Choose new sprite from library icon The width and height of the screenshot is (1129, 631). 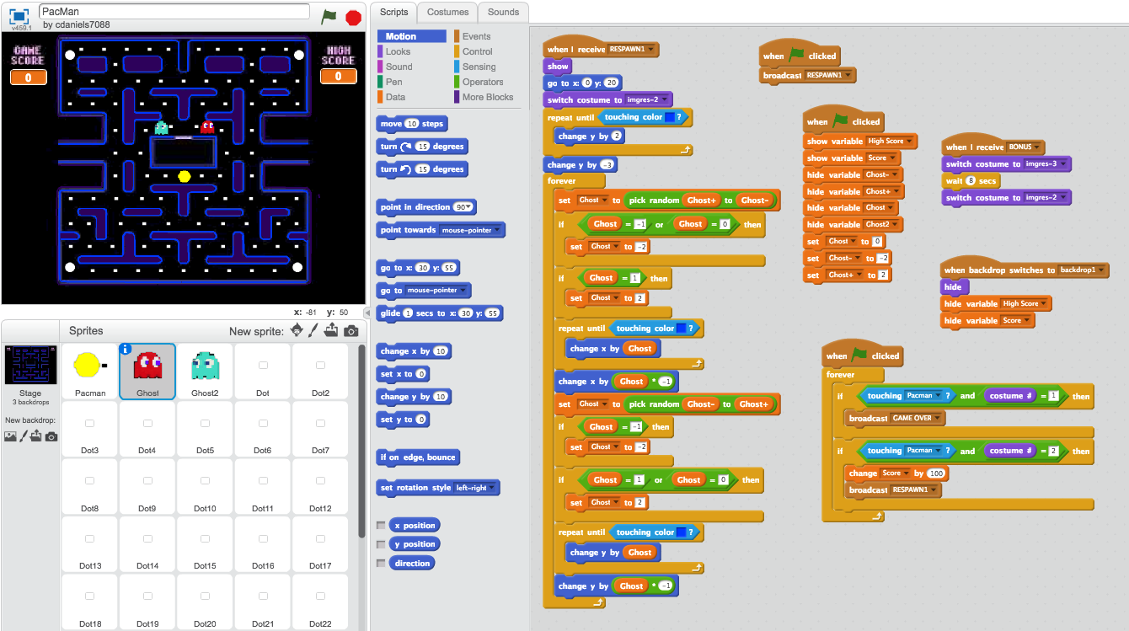297,331
